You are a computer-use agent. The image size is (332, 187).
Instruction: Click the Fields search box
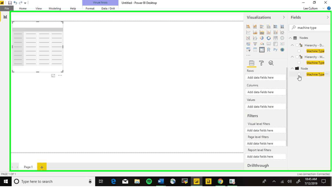310,28
